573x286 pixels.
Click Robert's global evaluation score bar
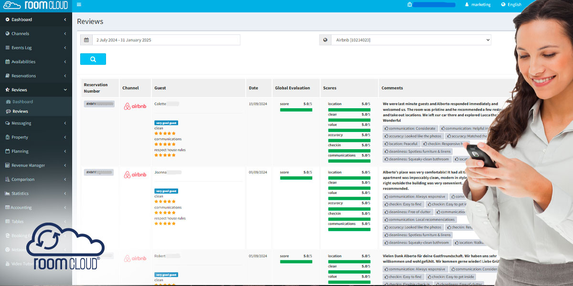tap(296, 262)
